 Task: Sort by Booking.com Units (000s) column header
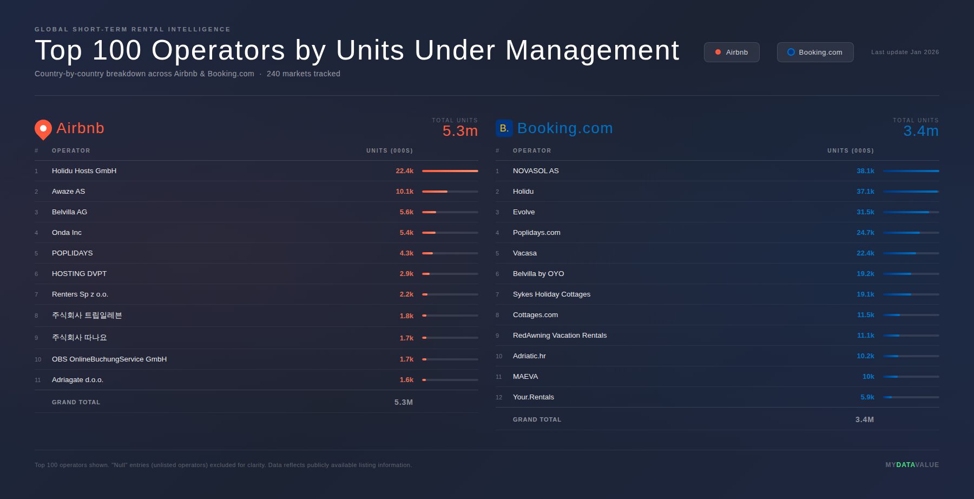click(x=850, y=151)
